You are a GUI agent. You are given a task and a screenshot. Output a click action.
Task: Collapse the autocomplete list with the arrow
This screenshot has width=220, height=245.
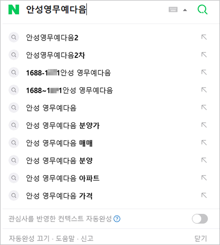click(185, 10)
